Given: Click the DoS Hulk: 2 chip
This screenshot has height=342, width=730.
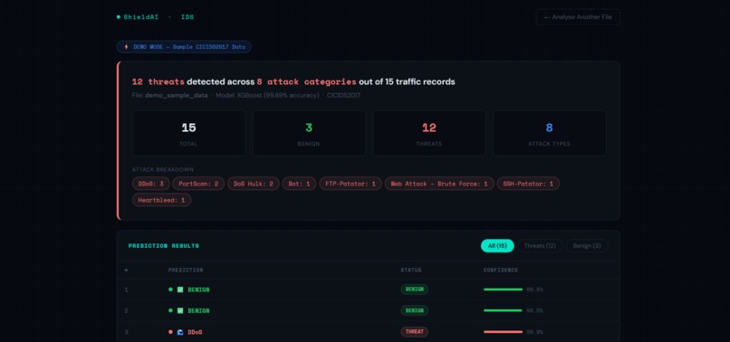Looking at the screenshot, I should point(254,184).
